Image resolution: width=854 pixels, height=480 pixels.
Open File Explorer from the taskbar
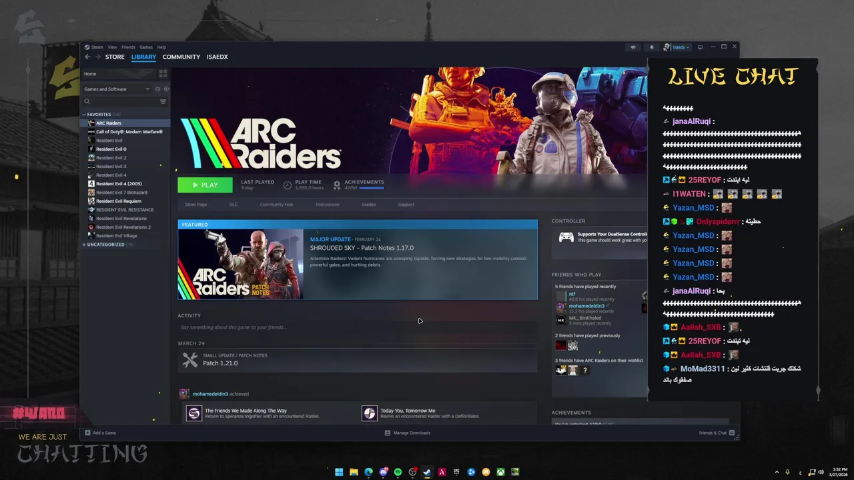(354, 472)
